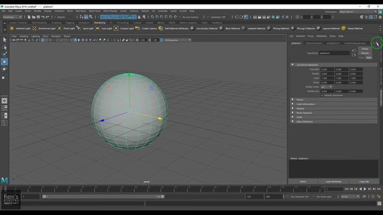Click the Undo arrow icon
This screenshot has width=383, height=215.
tap(43, 17)
